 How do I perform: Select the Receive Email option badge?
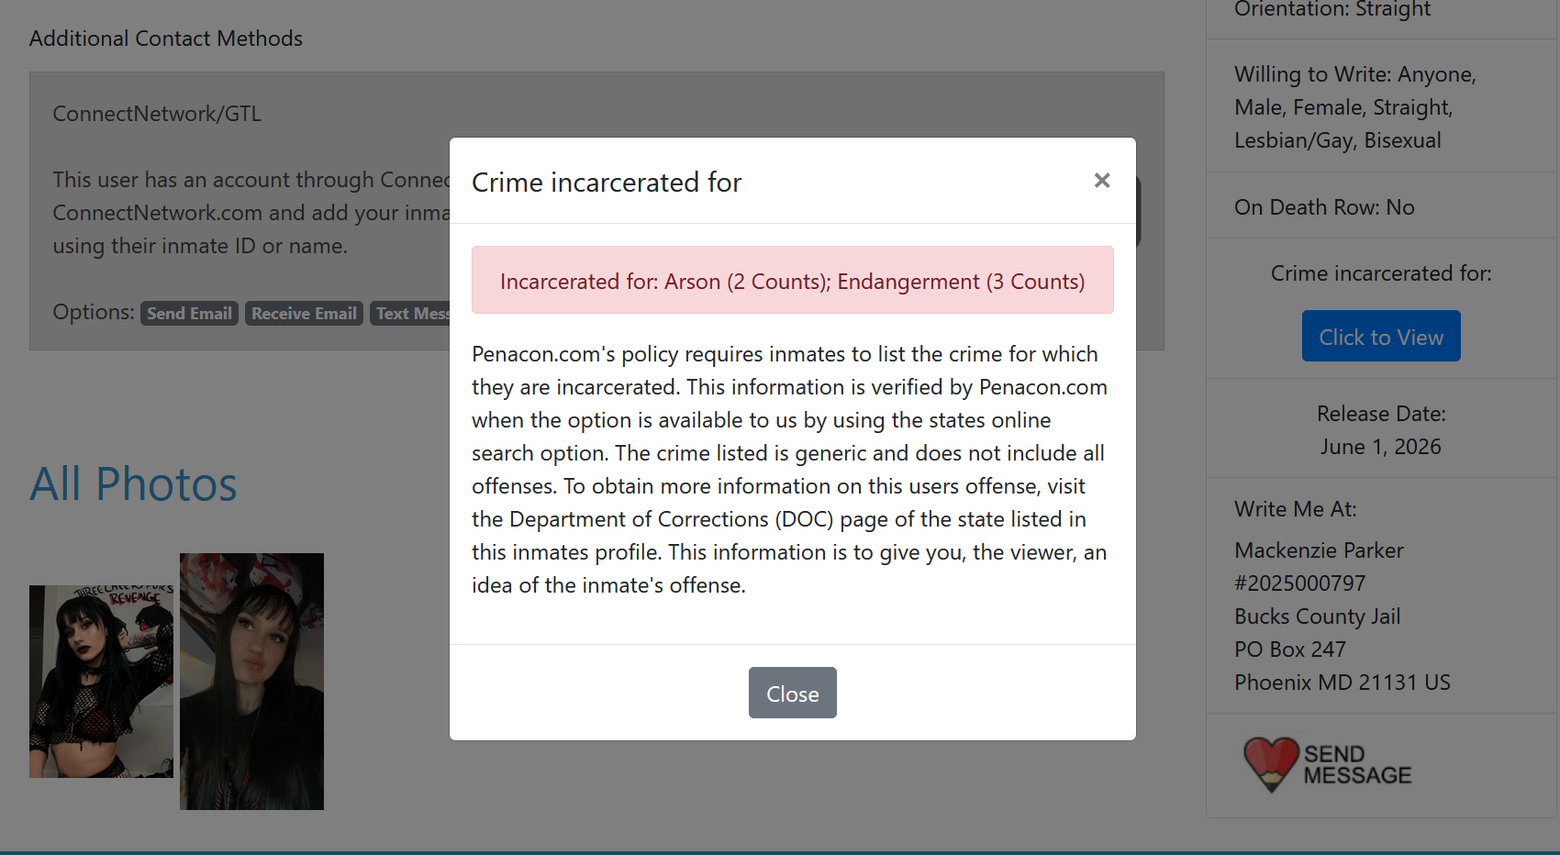pyautogui.click(x=304, y=314)
